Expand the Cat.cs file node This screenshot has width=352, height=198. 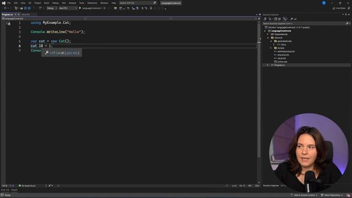tap(274, 45)
